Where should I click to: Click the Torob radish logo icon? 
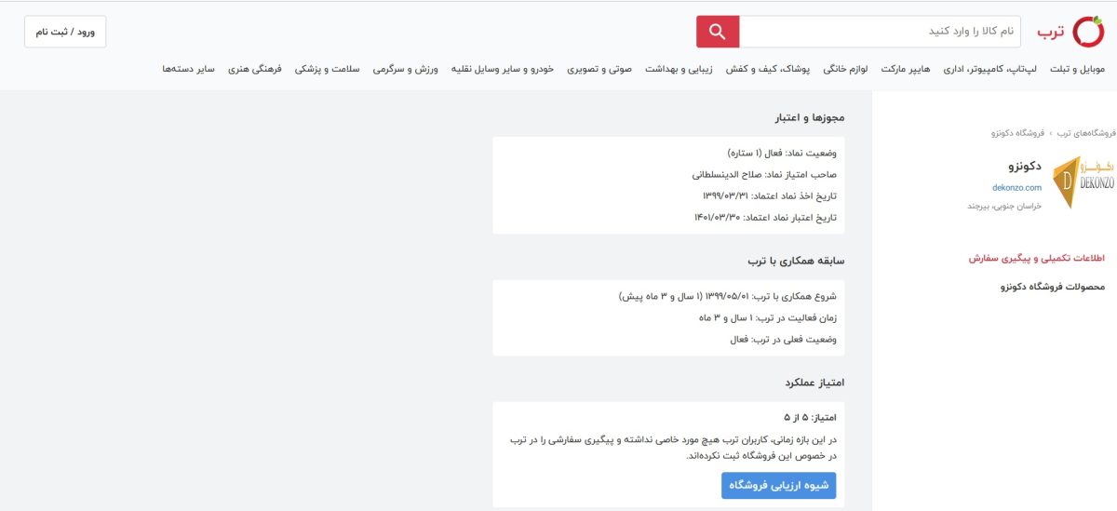(1087, 32)
